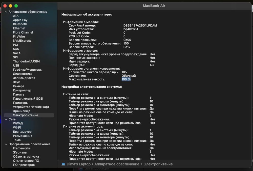Select Отключенное ПО in the sidebar
Screen dimensions: 253x171
26,161
